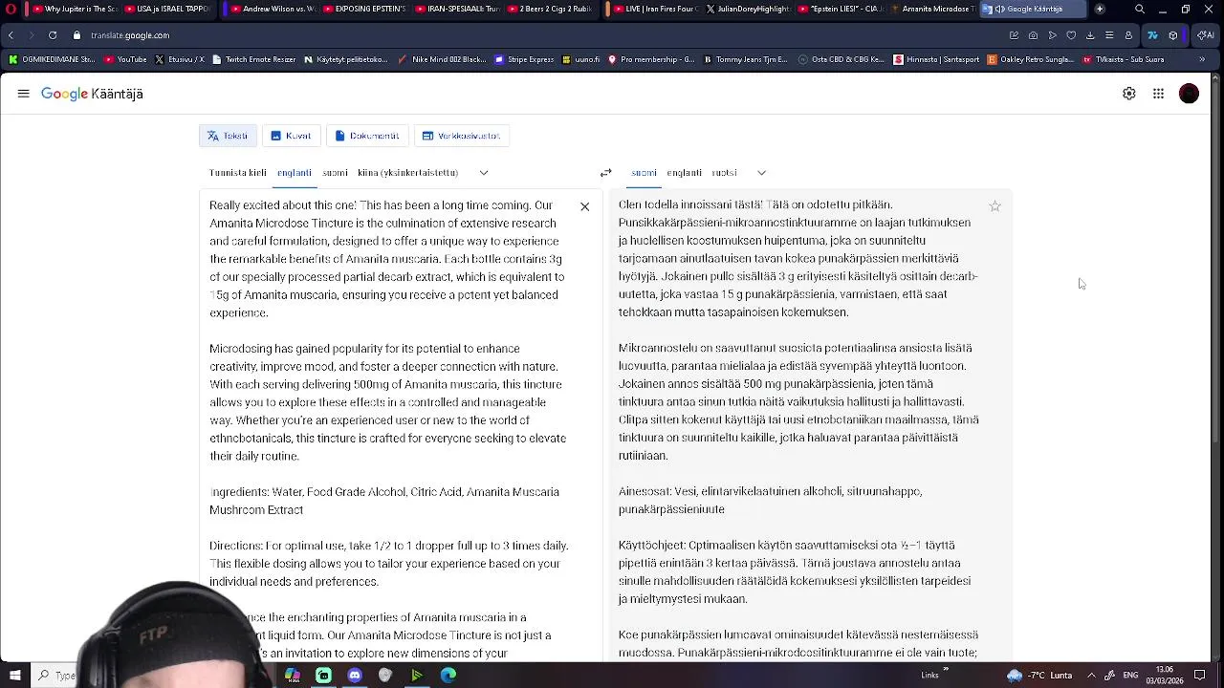The width and height of the screenshot is (1224, 688).
Task: Choose kiina (yksinkertaistettu) as source language
Action: (x=408, y=173)
